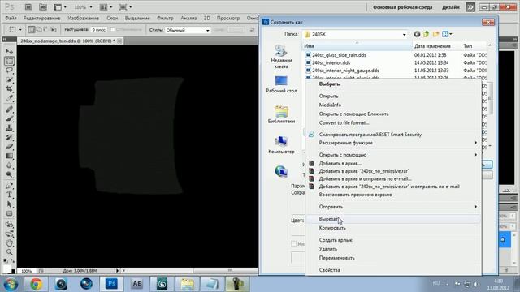The height and width of the screenshot is (292, 520).
Task: Choose Удалить in the context menu
Action: pyautogui.click(x=393, y=249)
